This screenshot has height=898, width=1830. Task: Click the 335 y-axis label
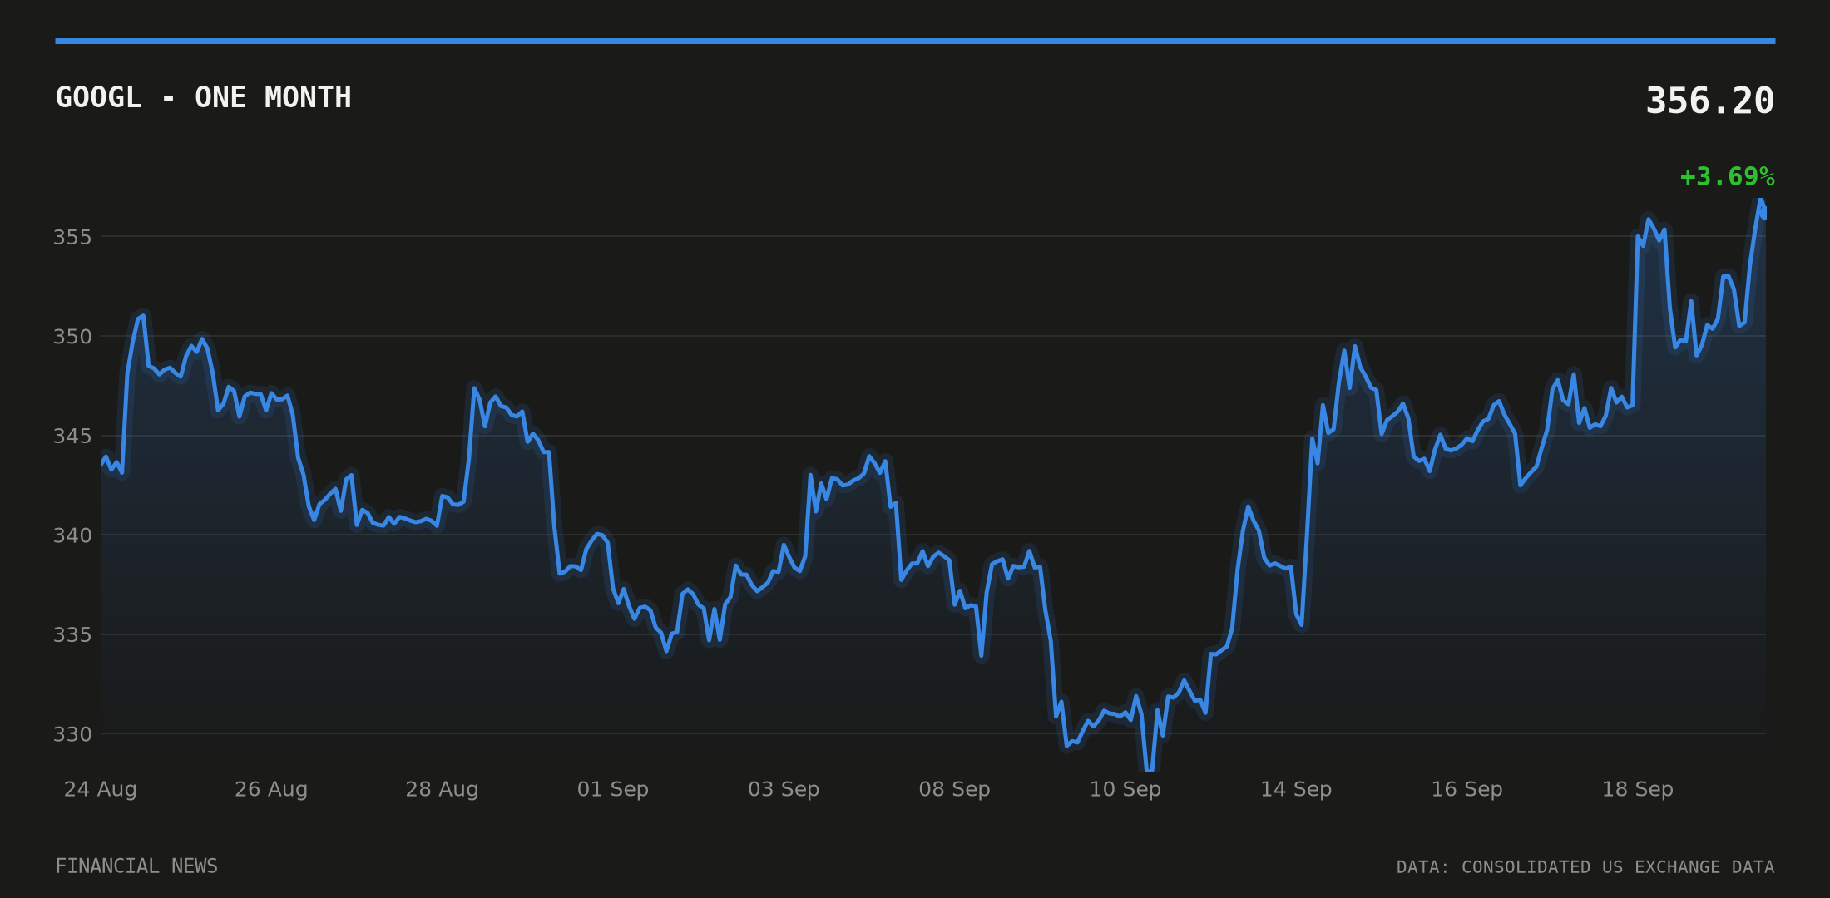[x=72, y=634]
